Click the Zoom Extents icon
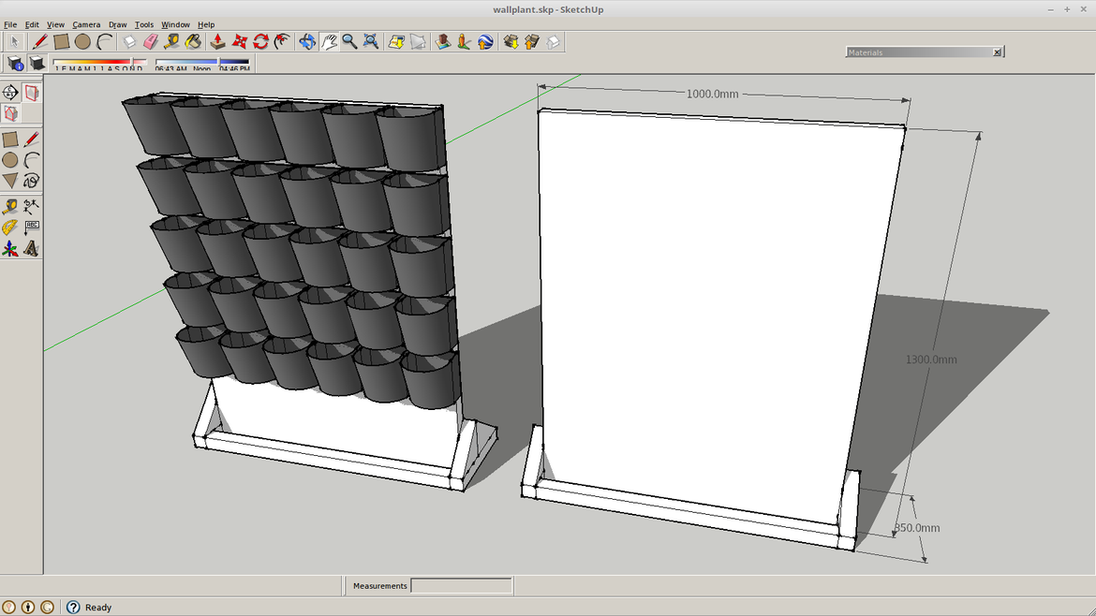 click(x=371, y=41)
